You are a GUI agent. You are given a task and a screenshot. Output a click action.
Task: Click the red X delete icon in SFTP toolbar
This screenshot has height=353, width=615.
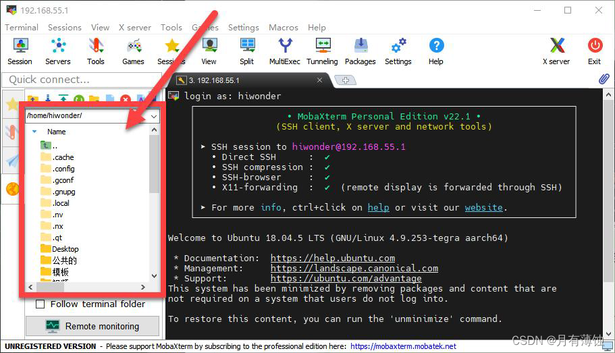125,99
